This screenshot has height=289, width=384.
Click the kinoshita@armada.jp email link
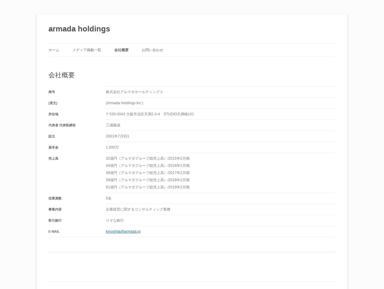click(x=123, y=231)
